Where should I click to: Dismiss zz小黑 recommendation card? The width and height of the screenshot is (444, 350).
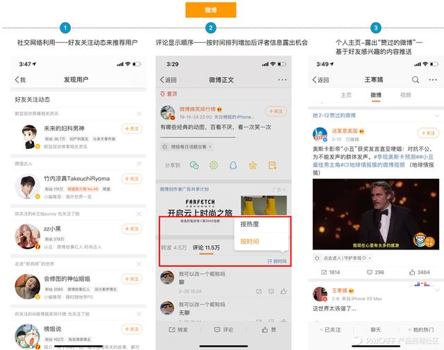139,214
